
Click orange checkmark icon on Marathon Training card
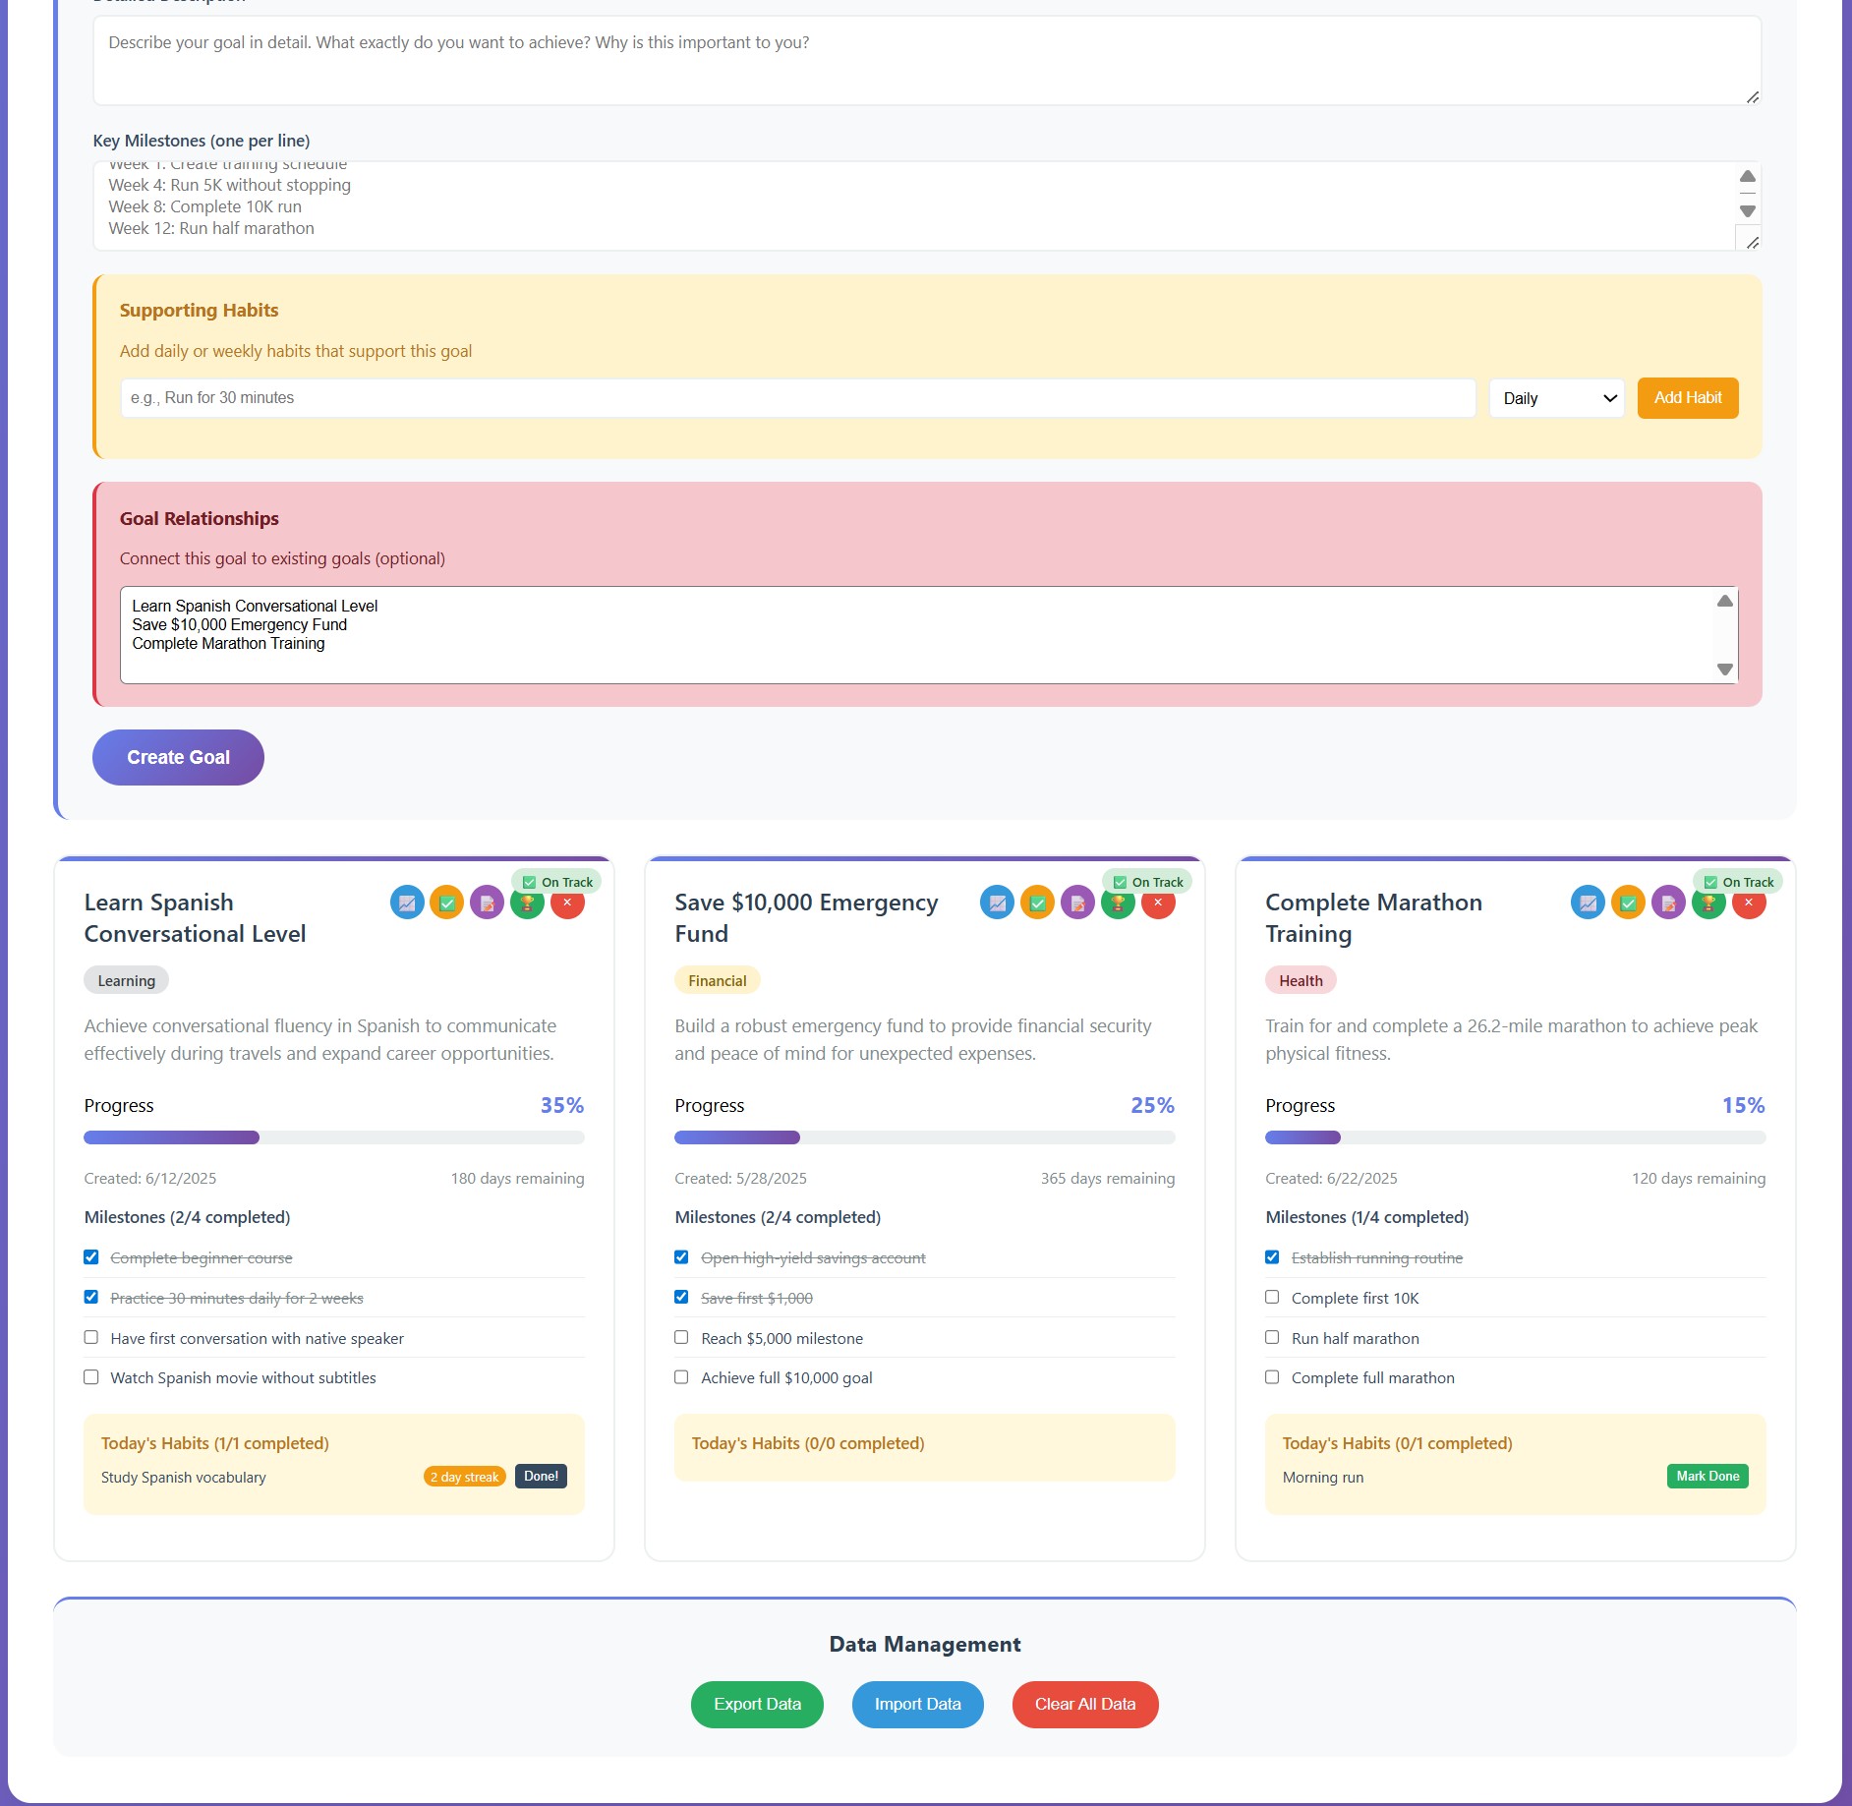(x=1628, y=903)
